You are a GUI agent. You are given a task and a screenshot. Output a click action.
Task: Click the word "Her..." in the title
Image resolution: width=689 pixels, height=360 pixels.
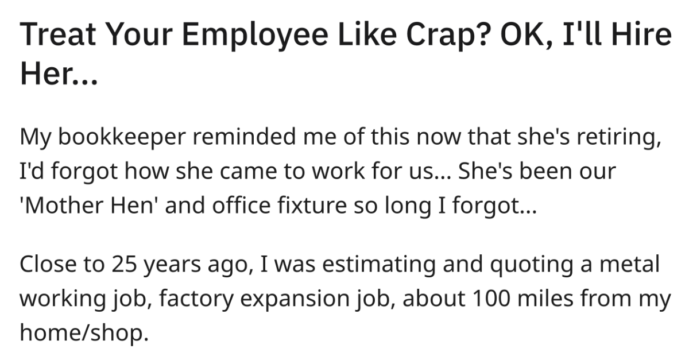(x=59, y=75)
